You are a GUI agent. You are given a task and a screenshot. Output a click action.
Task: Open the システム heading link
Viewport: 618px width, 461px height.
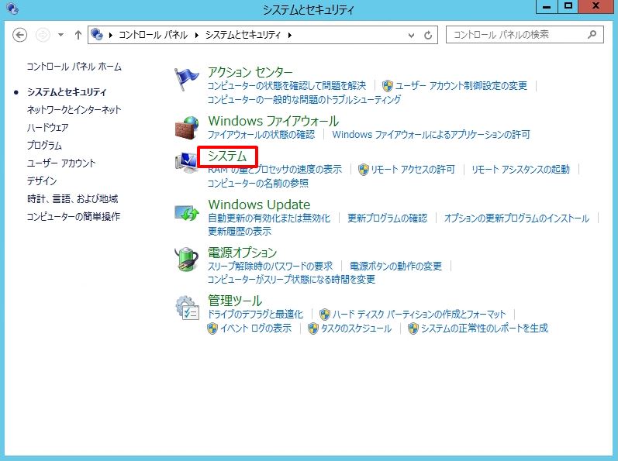(x=227, y=157)
